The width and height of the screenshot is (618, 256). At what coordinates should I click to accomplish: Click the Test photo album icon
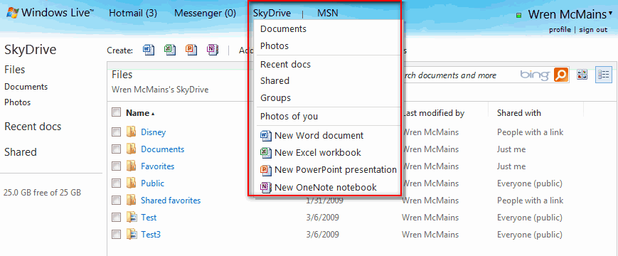click(132, 218)
